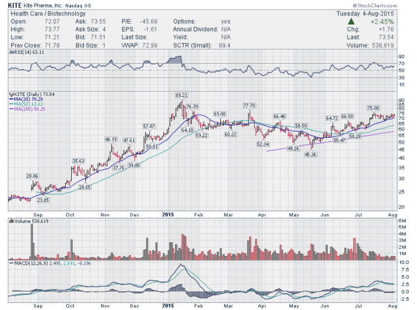Image resolution: width=417 pixels, height=310 pixels.
Task: Click the 64.72 price annotation
Action: click(x=332, y=118)
